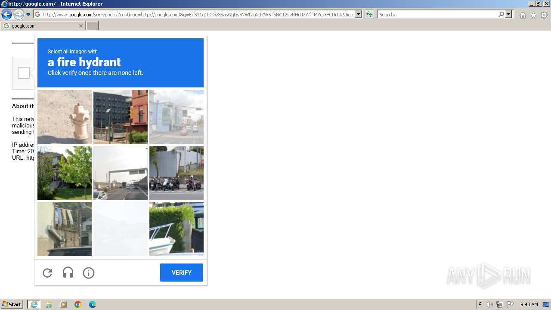Click the magnifier search icon

501,15
